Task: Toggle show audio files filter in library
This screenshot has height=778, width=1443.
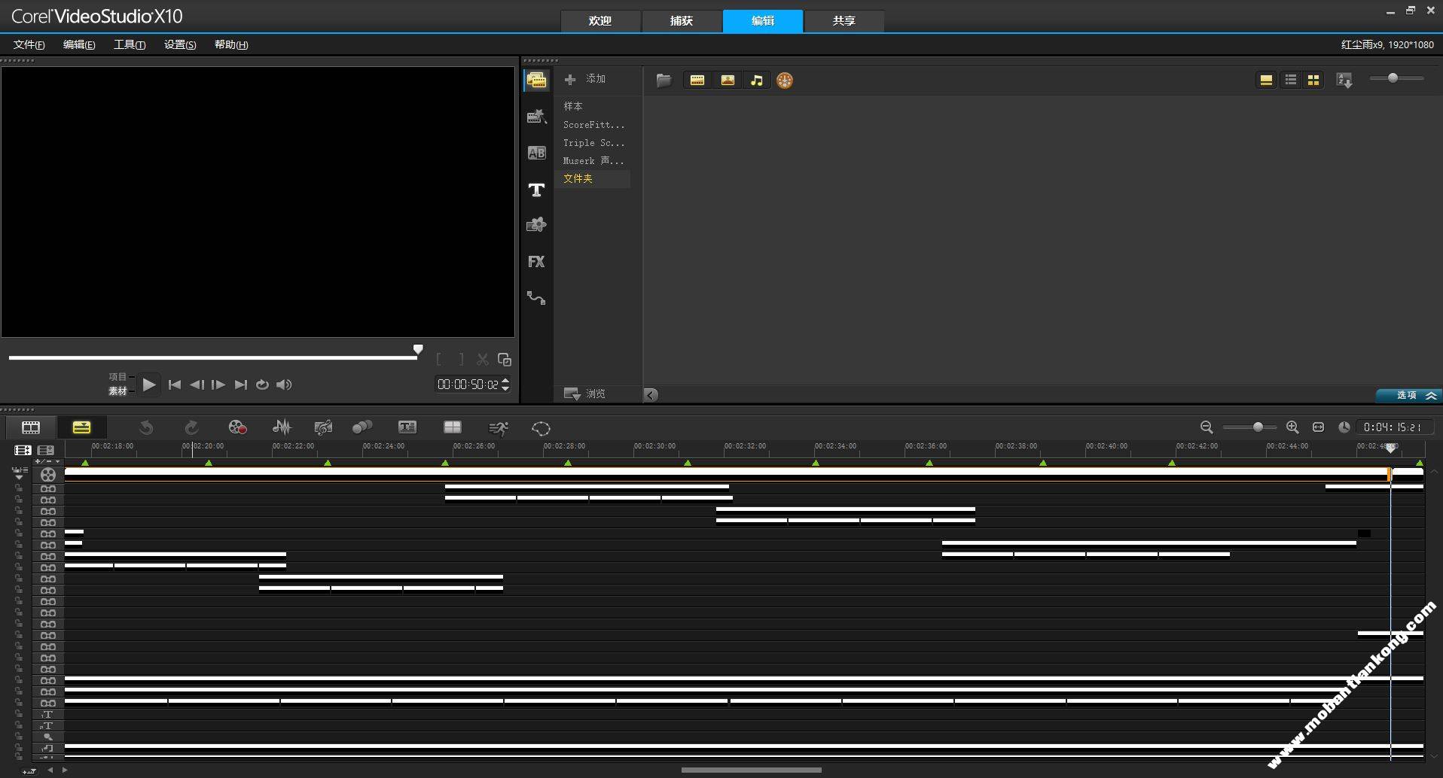Action: click(x=757, y=80)
